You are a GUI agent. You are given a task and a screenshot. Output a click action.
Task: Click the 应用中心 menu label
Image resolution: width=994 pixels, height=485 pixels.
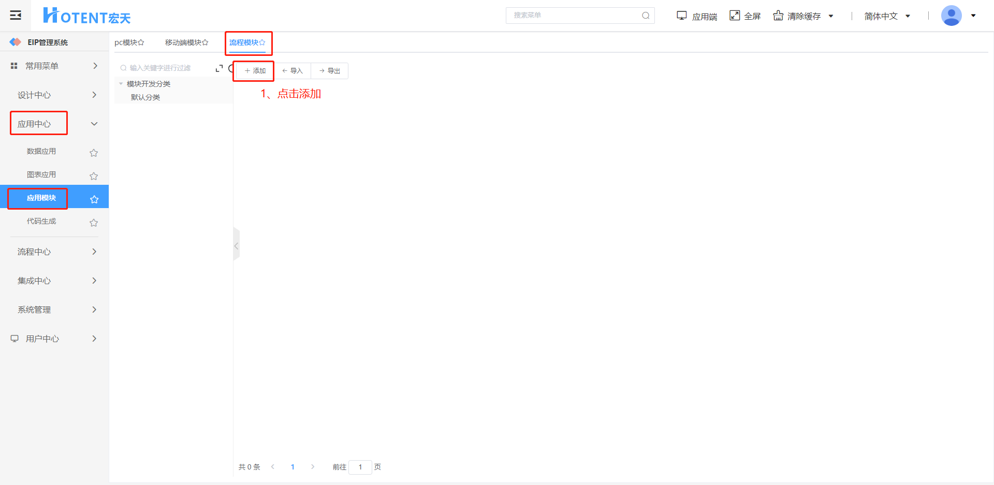(x=34, y=124)
